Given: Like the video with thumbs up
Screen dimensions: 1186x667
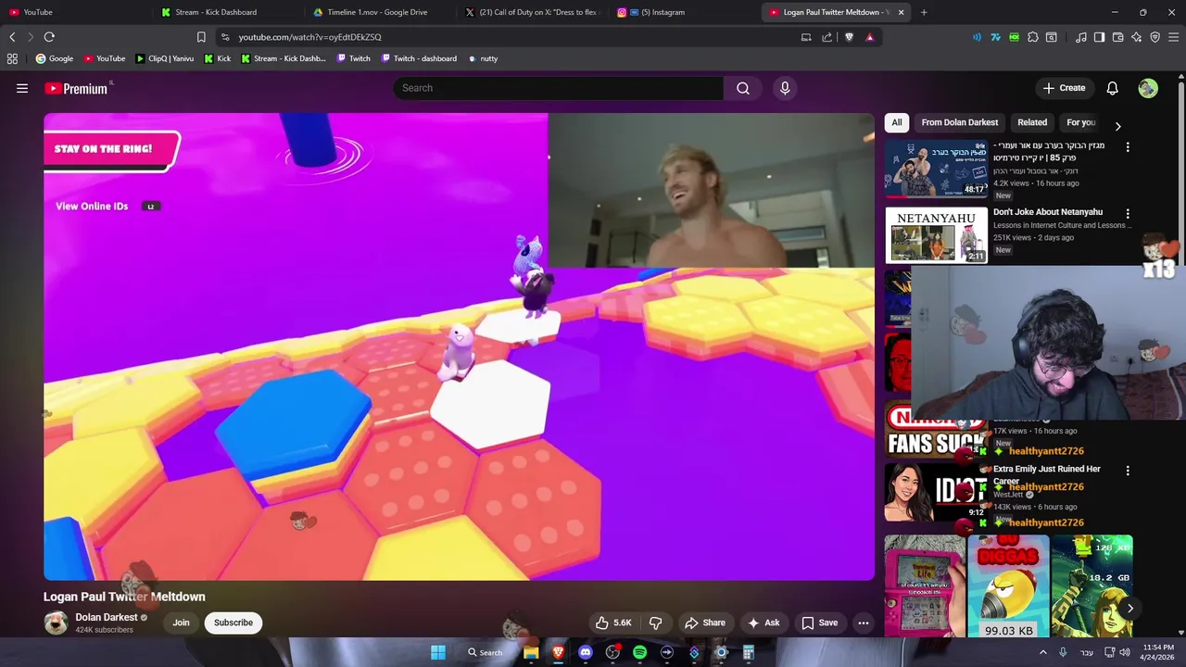Looking at the screenshot, I should pos(612,623).
